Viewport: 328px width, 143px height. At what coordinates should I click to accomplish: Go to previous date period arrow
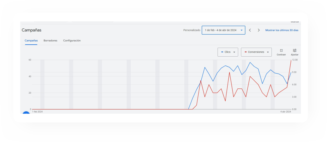250,30
